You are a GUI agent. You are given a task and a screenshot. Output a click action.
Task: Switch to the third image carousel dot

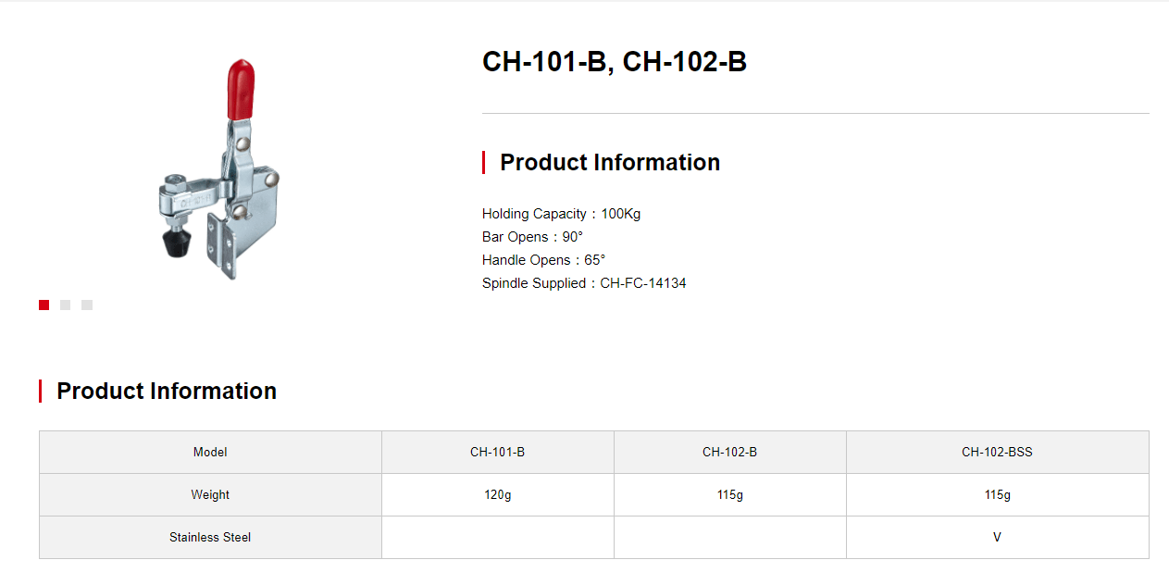[x=87, y=305]
